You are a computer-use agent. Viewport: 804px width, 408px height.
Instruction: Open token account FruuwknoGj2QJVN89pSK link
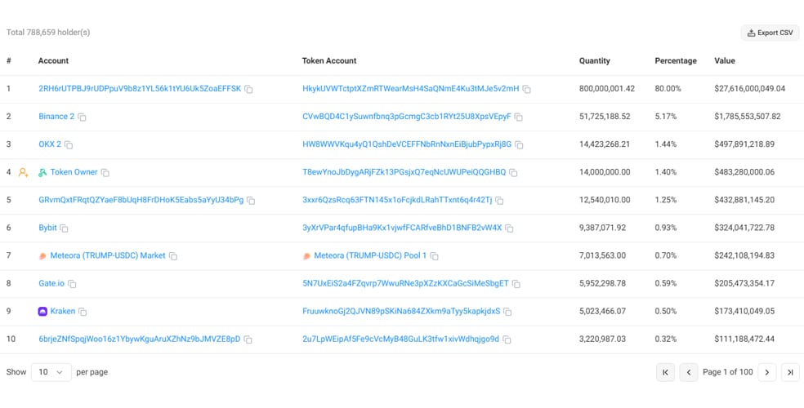coord(401,311)
